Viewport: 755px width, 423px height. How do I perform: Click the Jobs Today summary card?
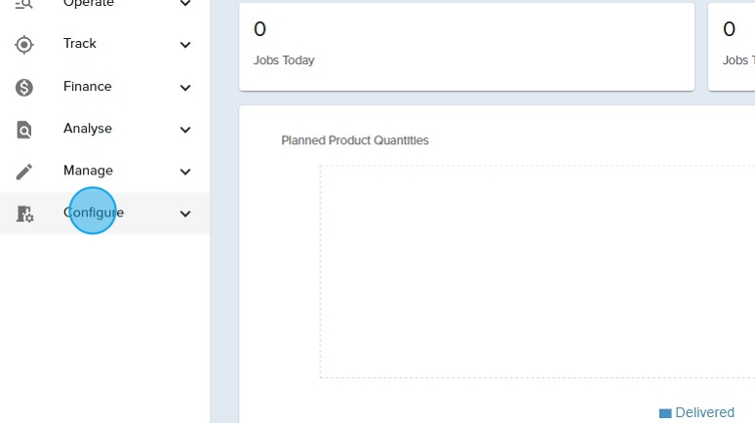tap(466, 47)
